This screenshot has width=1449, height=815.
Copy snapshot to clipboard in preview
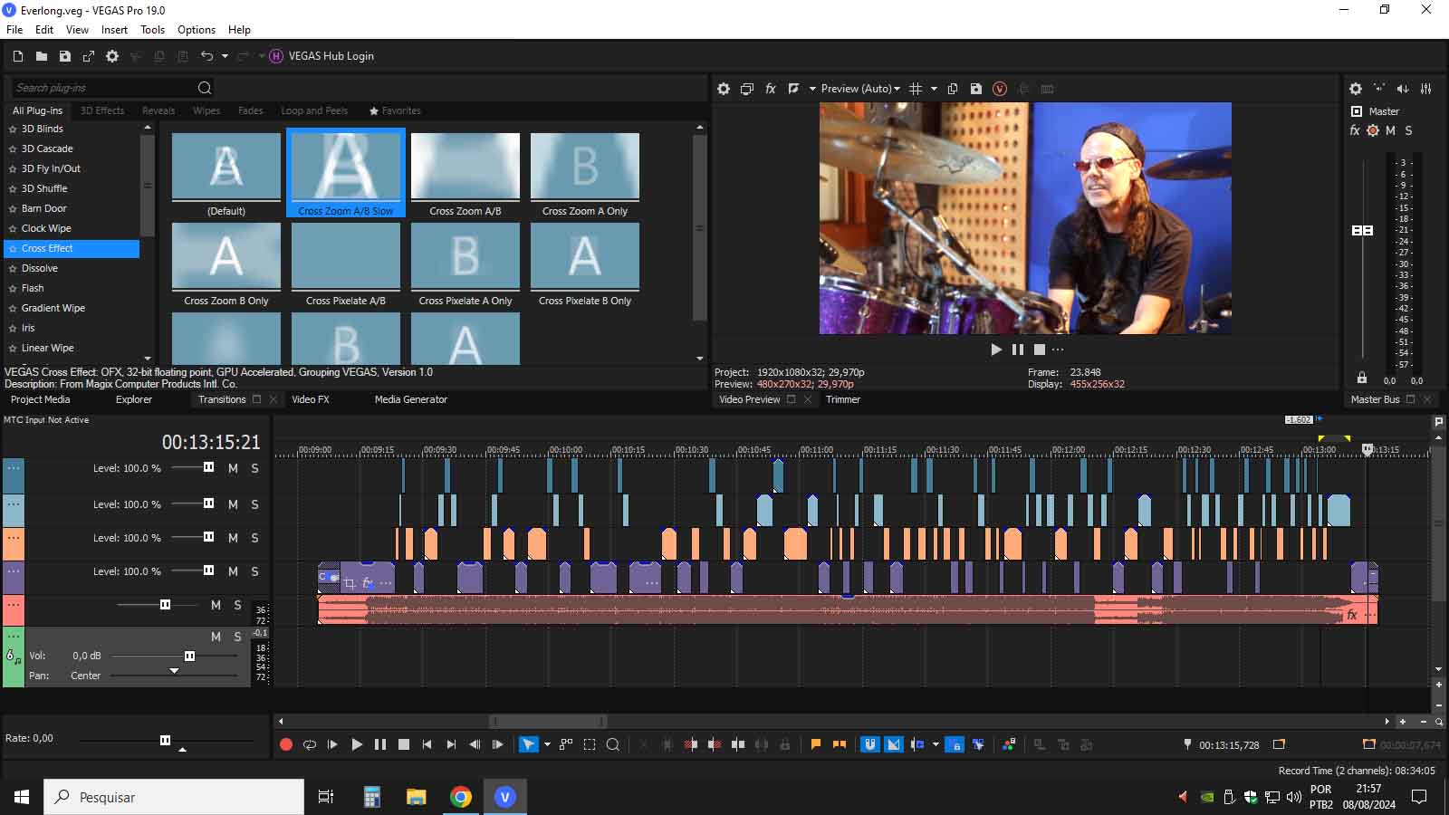pyautogui.click(x=953, y=89)
